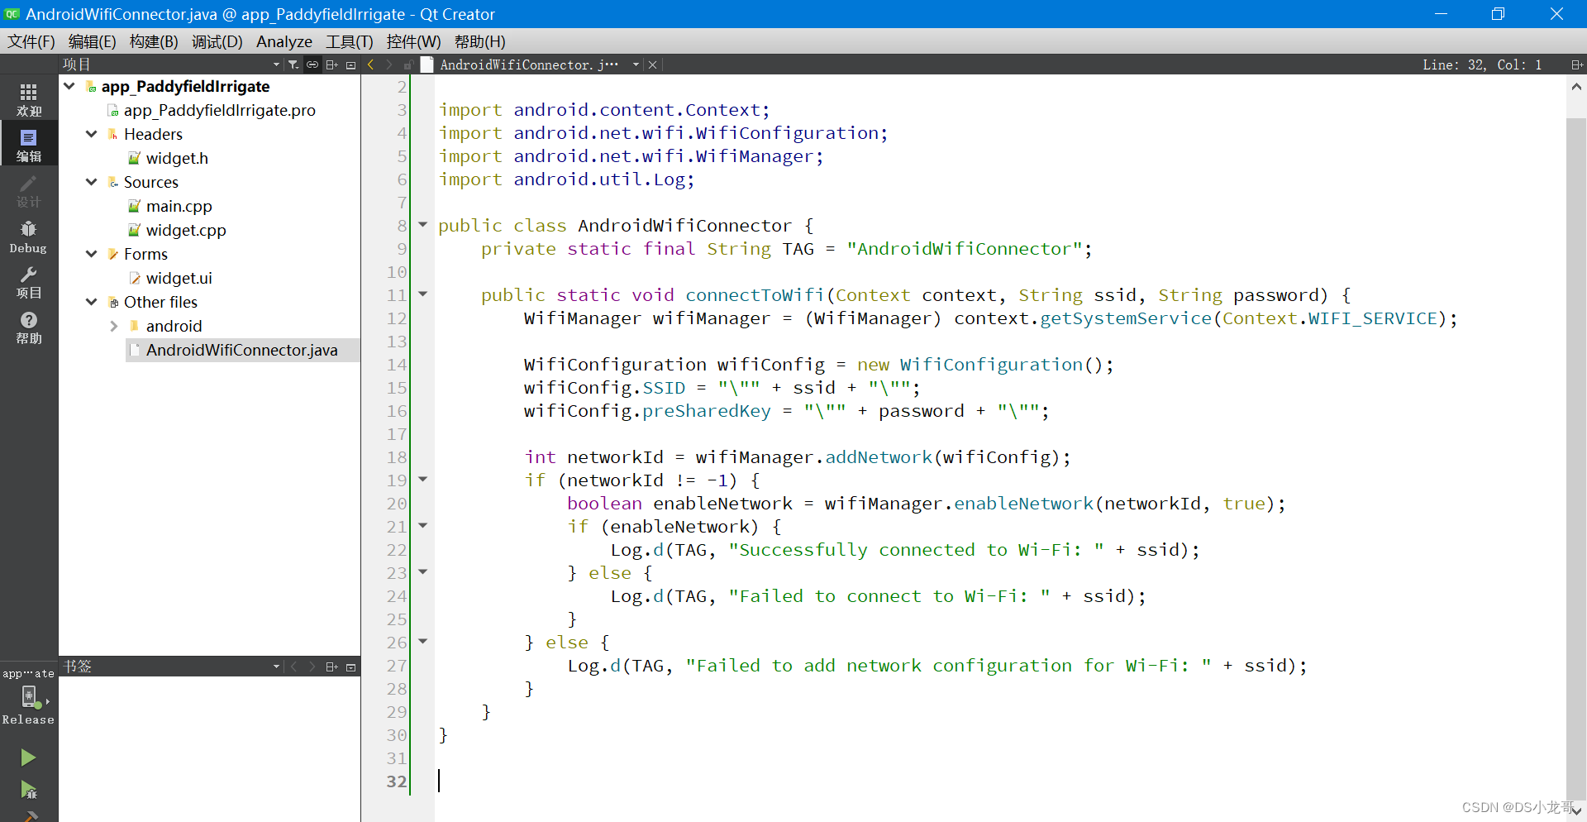Open the Analyze menu
Image resolution: width=1587 pixels, height=822 pixels.
(x=284, y=41)
